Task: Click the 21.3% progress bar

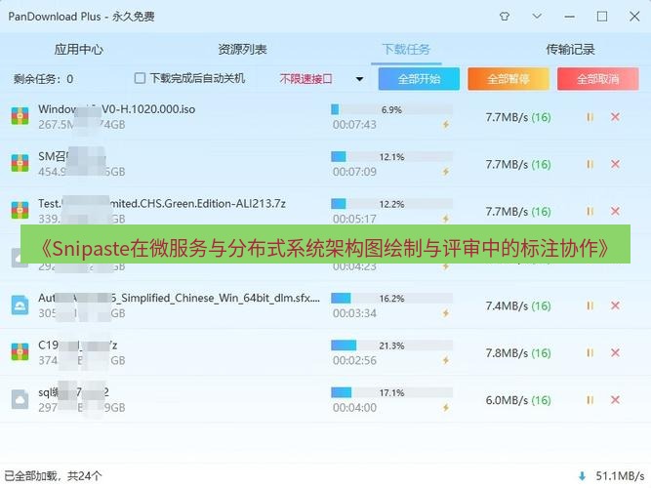Action: coord(391,346)
